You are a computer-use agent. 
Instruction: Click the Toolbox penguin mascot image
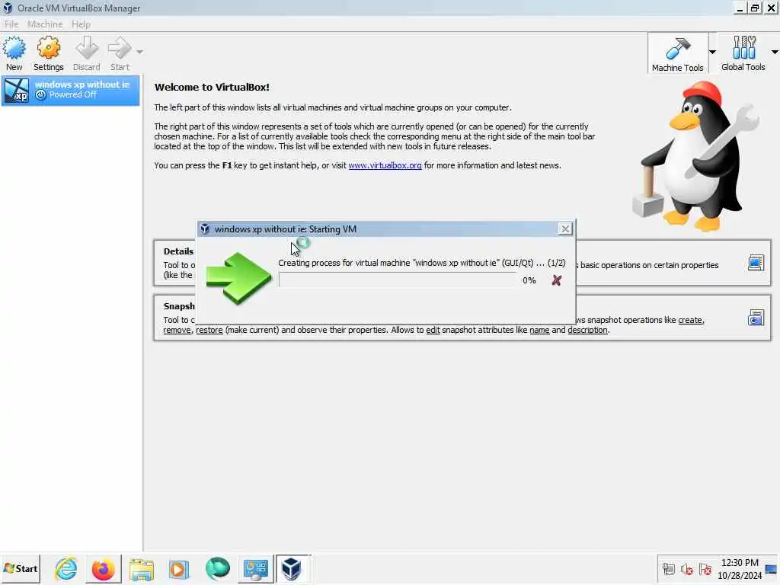(696, 155)
